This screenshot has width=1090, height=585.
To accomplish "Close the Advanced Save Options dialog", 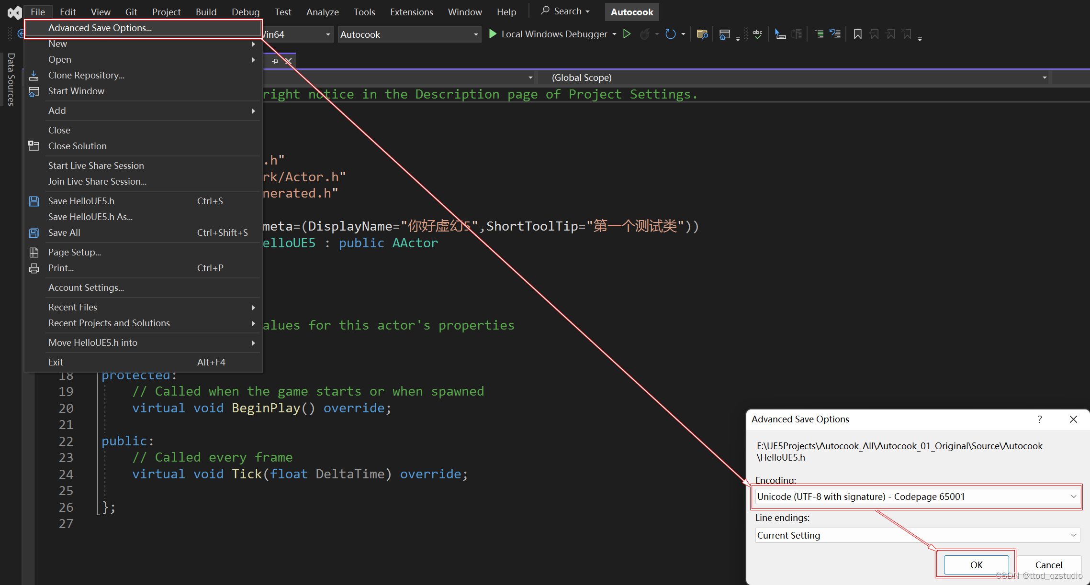I will coord(1073,419).
